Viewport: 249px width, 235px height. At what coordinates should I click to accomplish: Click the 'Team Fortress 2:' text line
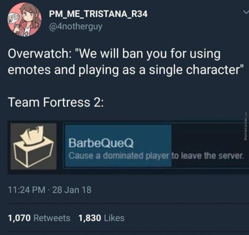tap(56, 102)
